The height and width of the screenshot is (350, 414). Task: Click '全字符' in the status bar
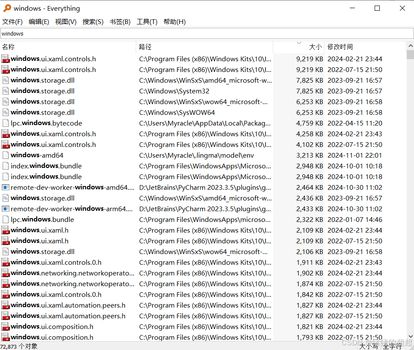[392, 346]
